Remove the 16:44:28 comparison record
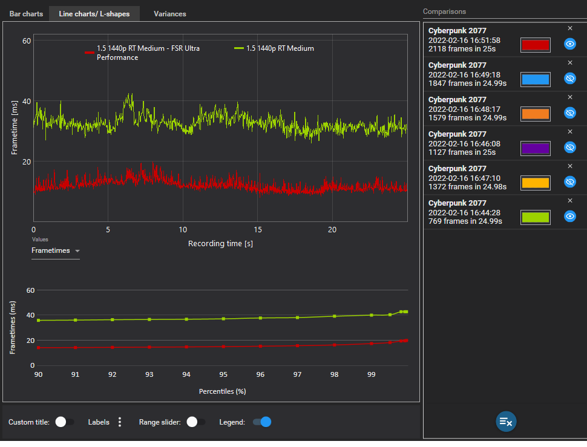Viewport: 587px width, 447px height. [570, 200]
